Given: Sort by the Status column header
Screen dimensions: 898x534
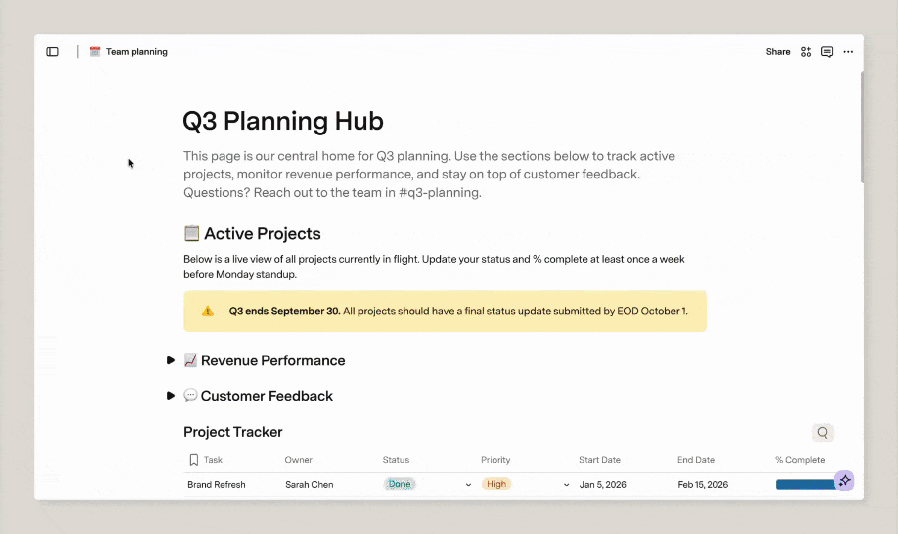Looking at the screenshot, I should tap(396, 460).
